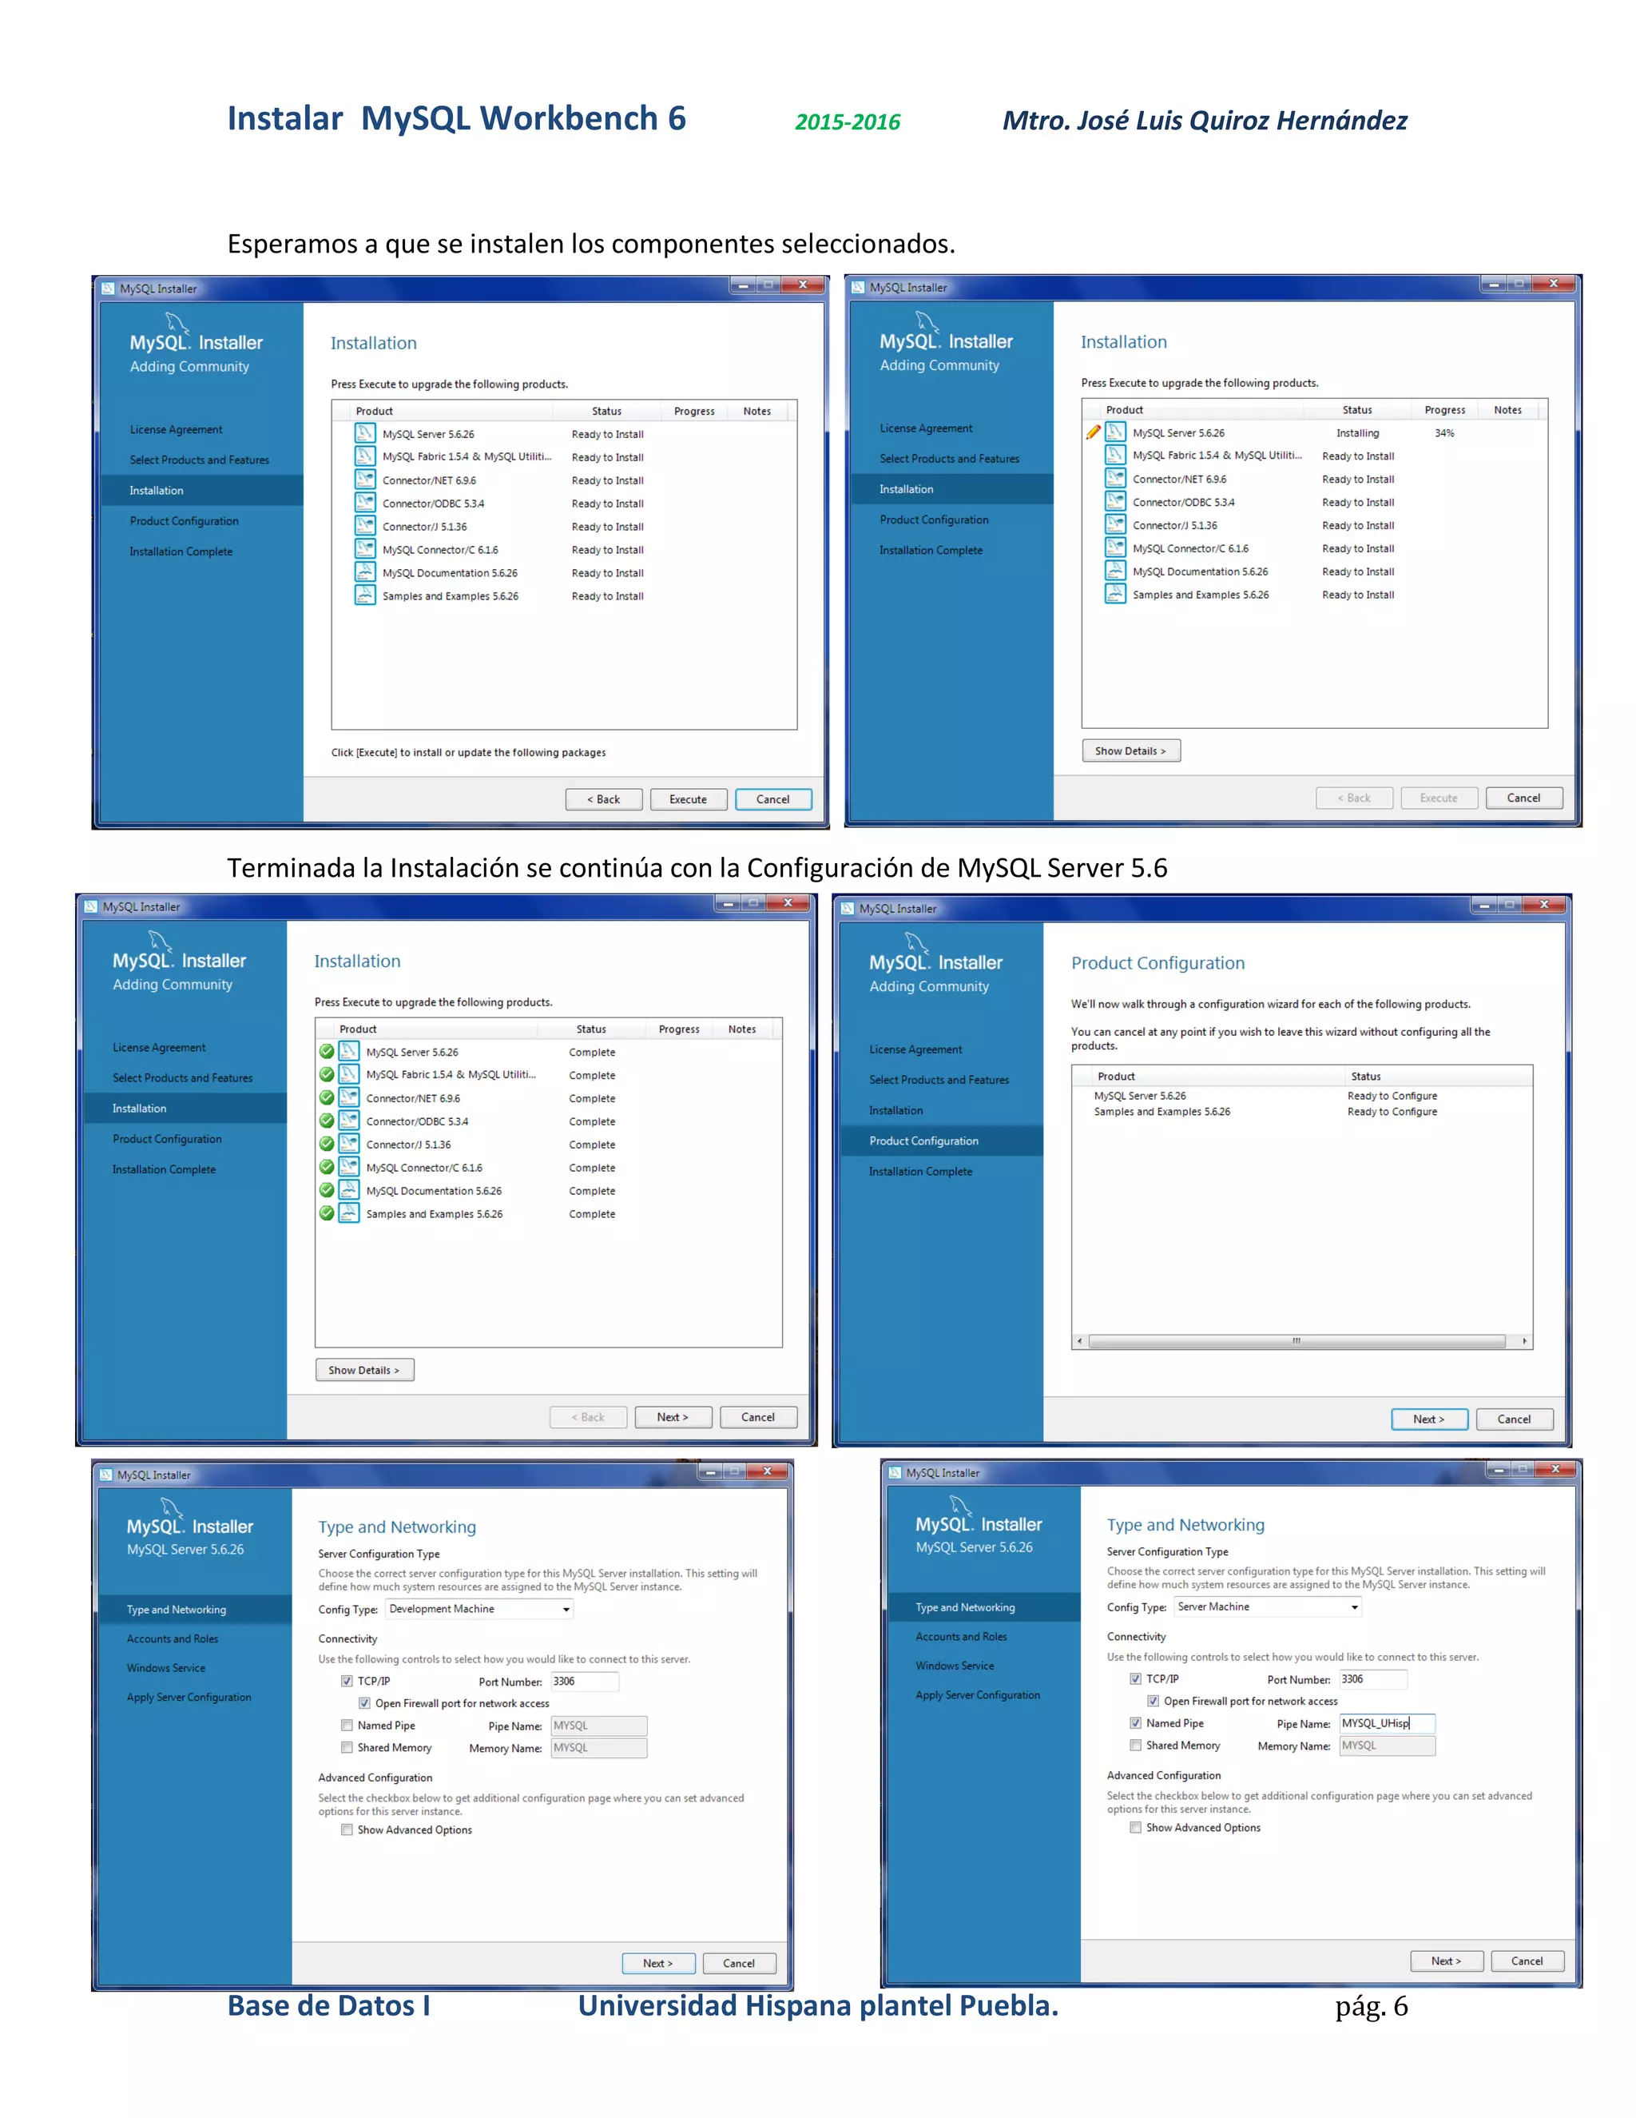Click Port Number field in Development Machine window
This screenshot has width=1636, height=2118.
585,1682
